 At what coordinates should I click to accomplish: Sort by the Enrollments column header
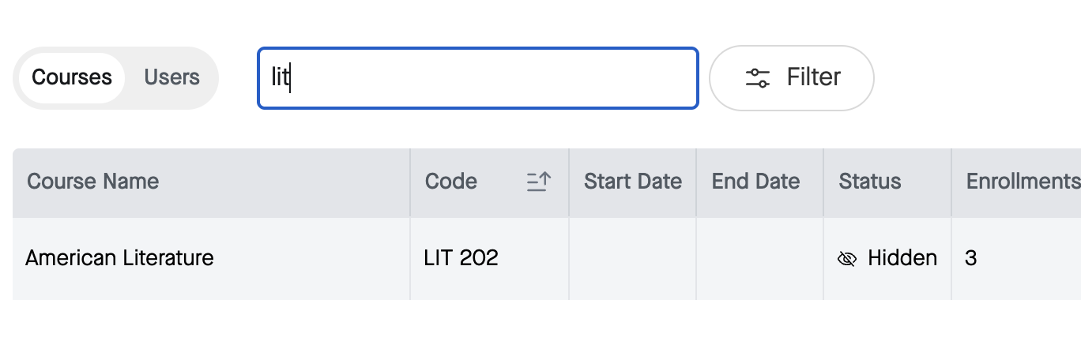point(1016,182)
